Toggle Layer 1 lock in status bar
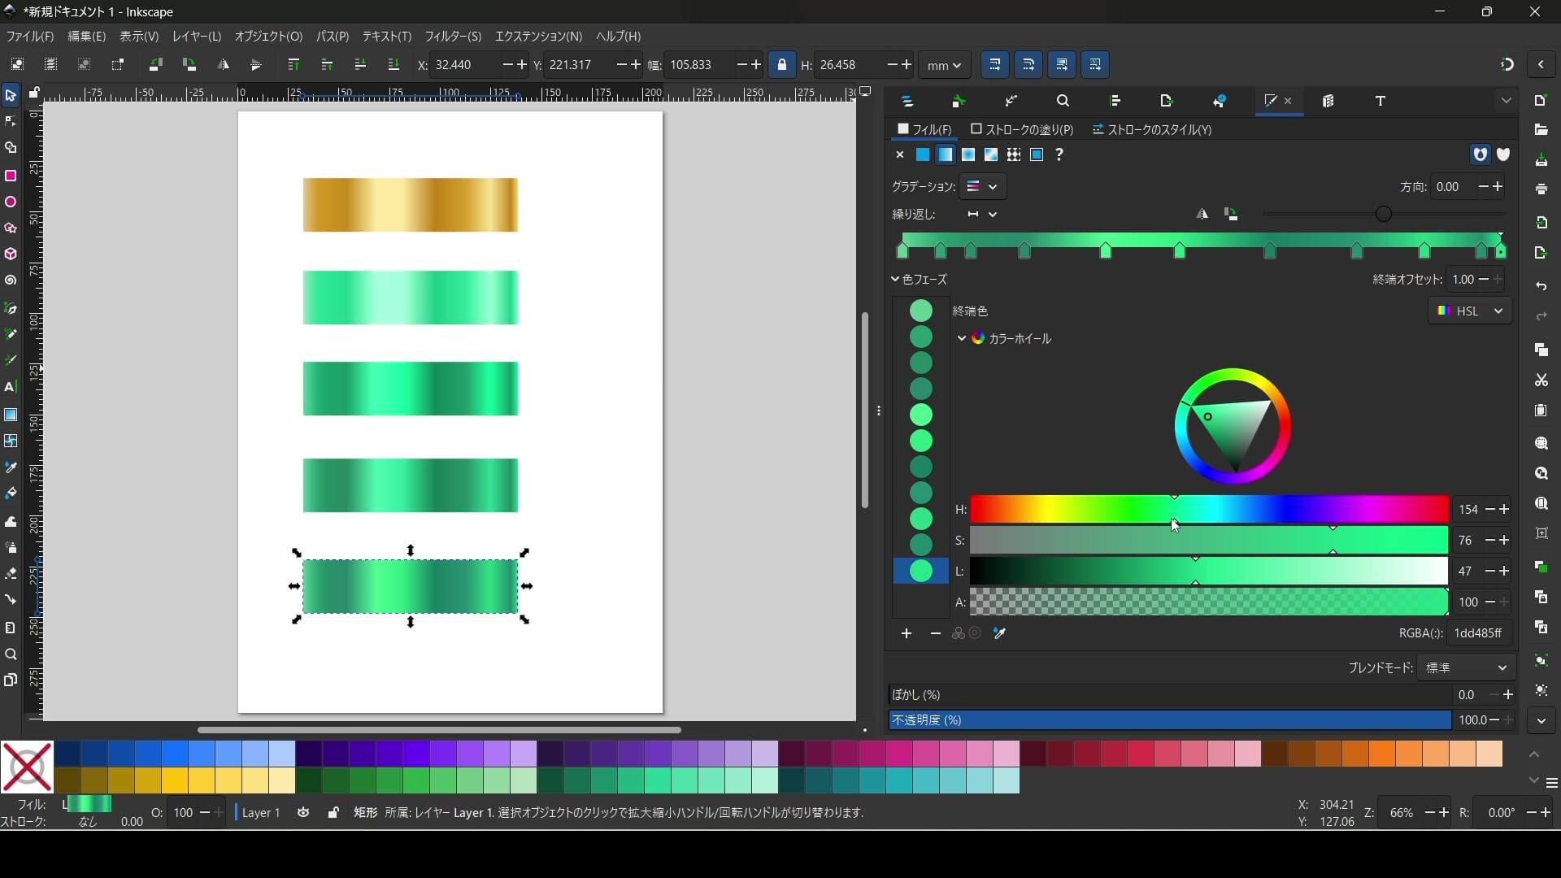The image size is (1561, 878). coord(333,812)
